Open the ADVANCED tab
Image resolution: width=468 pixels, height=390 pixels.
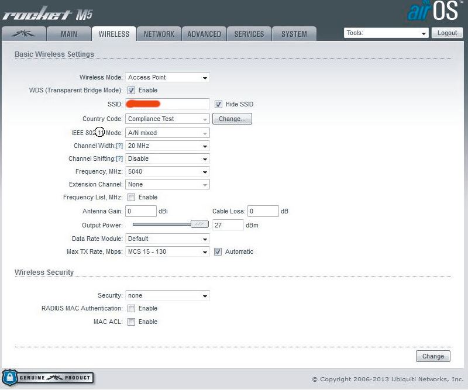(204, 34)
